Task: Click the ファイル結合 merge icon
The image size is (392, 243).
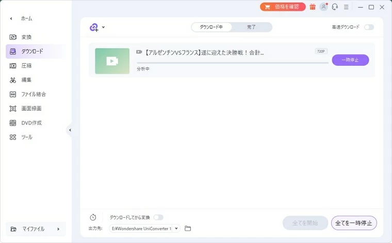Action: (13, 94)
